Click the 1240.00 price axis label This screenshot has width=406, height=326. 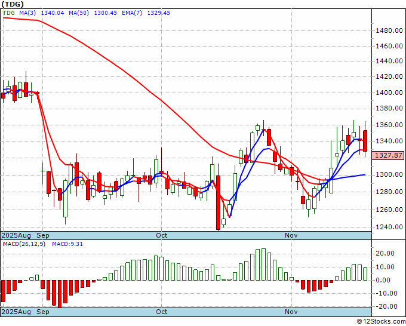[389, 227]
